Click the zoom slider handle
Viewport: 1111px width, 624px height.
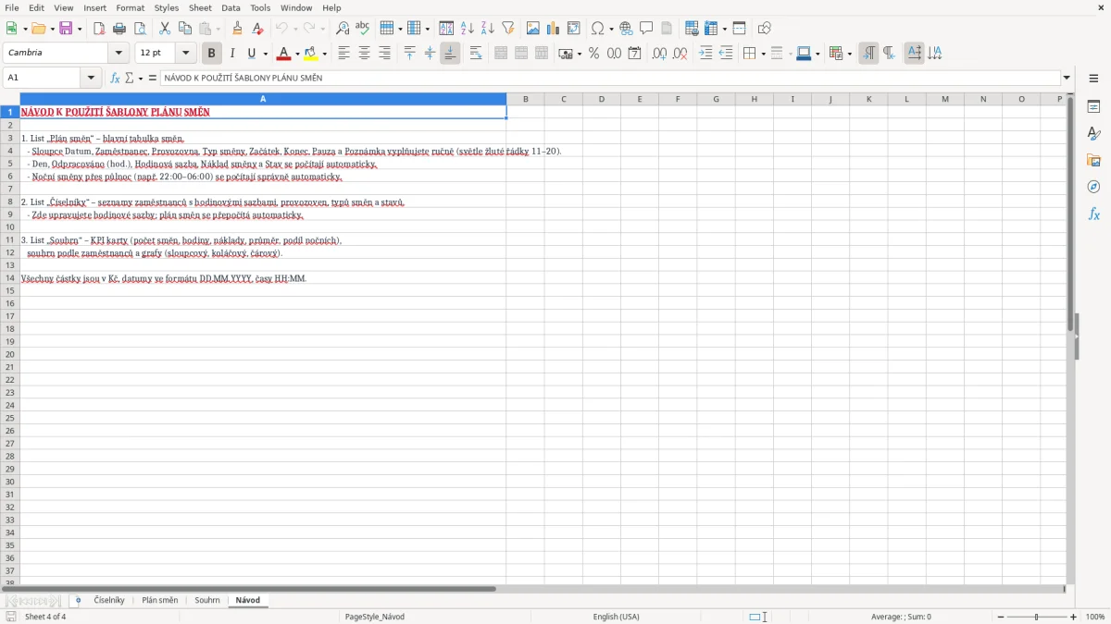(1036, 617)
